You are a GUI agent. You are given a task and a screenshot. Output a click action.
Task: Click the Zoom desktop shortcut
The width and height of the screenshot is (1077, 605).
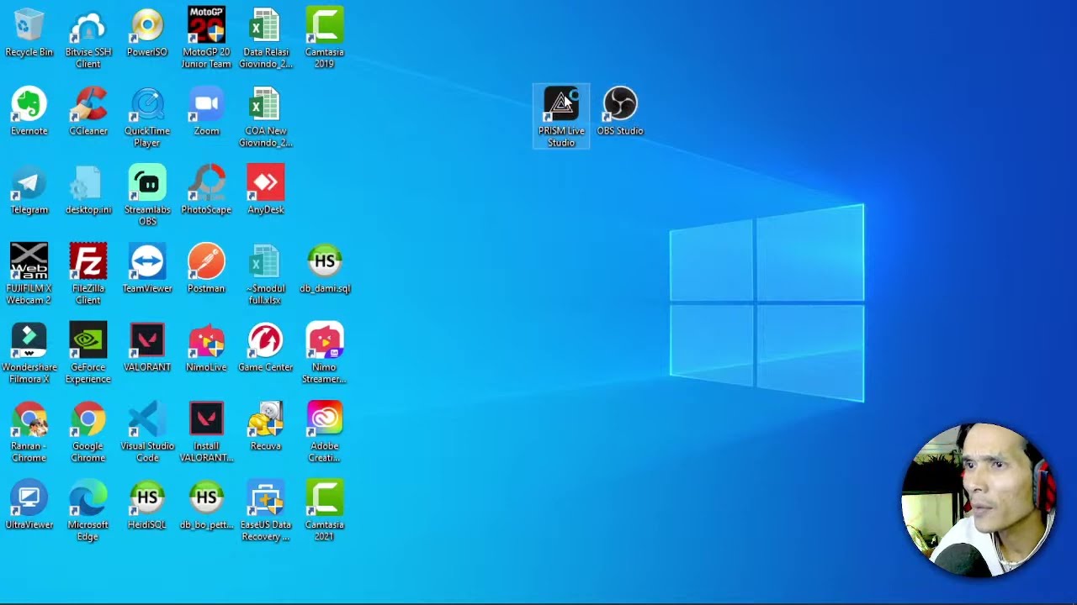click(x=206, y=113)
